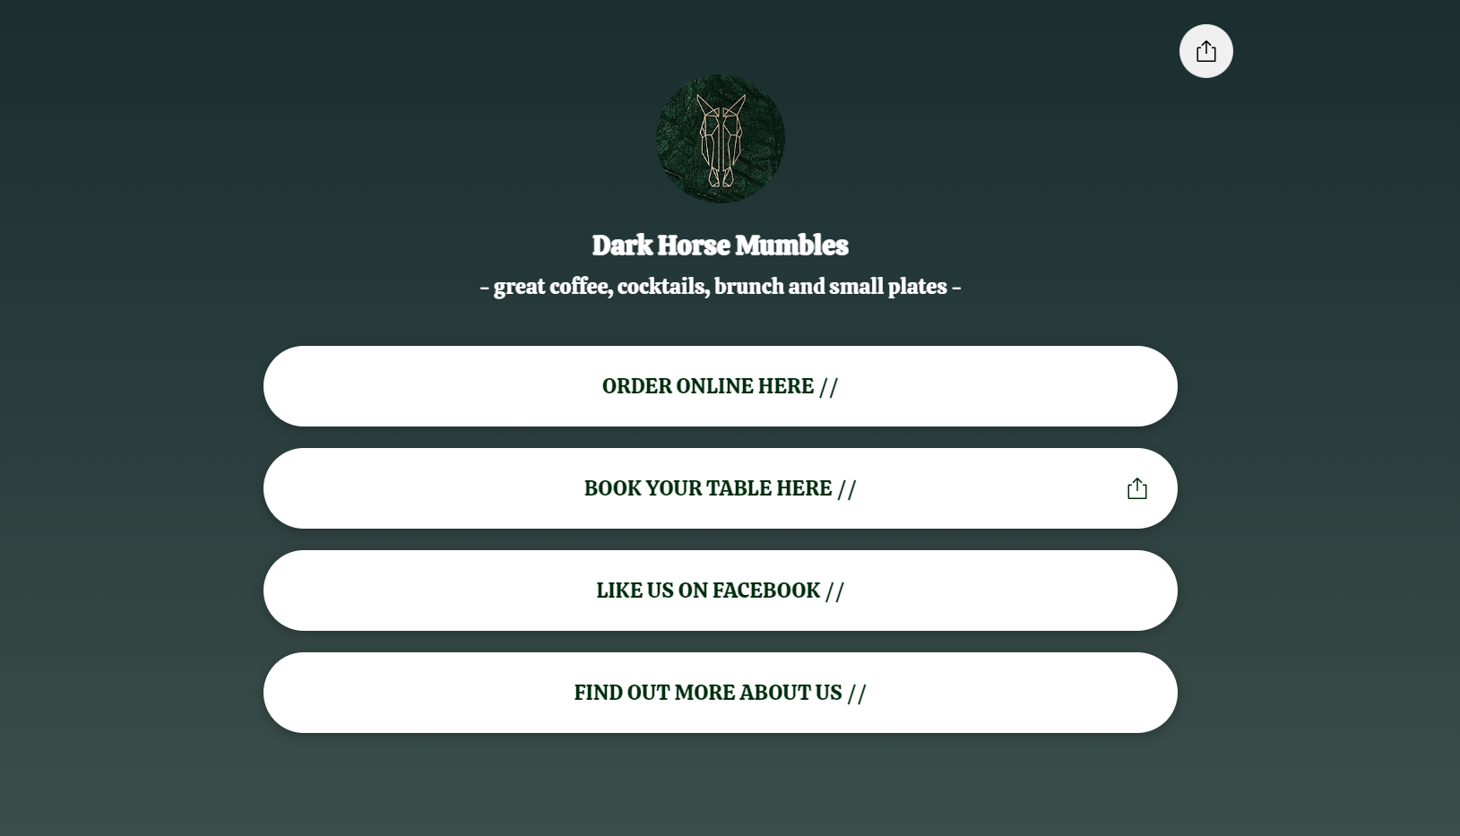Click the small share arrow inside the booking row
1460x836 pixels.
[x=1136, y=488]
